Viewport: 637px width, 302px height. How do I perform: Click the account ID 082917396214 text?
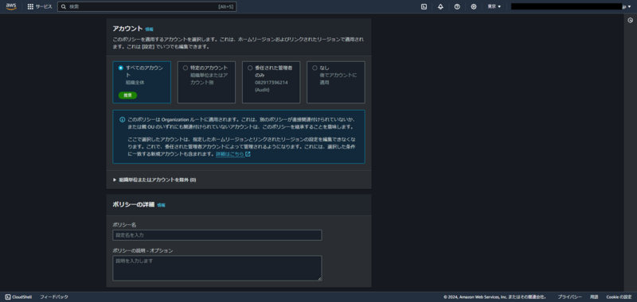272,83
